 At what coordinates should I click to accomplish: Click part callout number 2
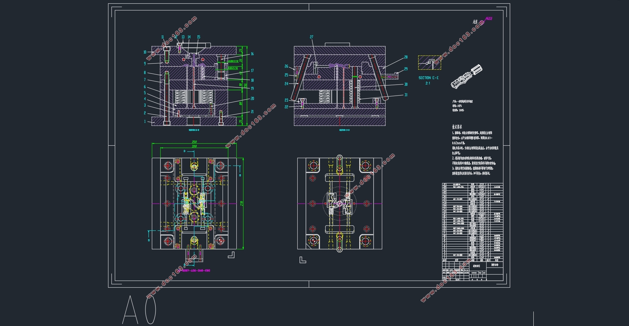click(x=145, y=113)
